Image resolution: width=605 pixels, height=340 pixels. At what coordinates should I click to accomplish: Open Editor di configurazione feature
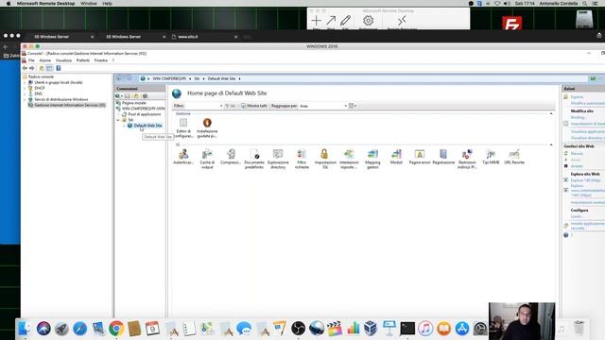pos(183,128)
